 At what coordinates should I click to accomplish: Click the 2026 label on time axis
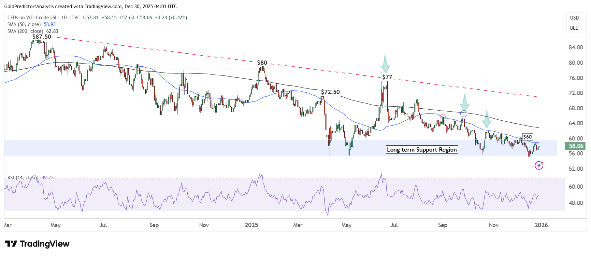pyautogui.click(x=541, y=225)
